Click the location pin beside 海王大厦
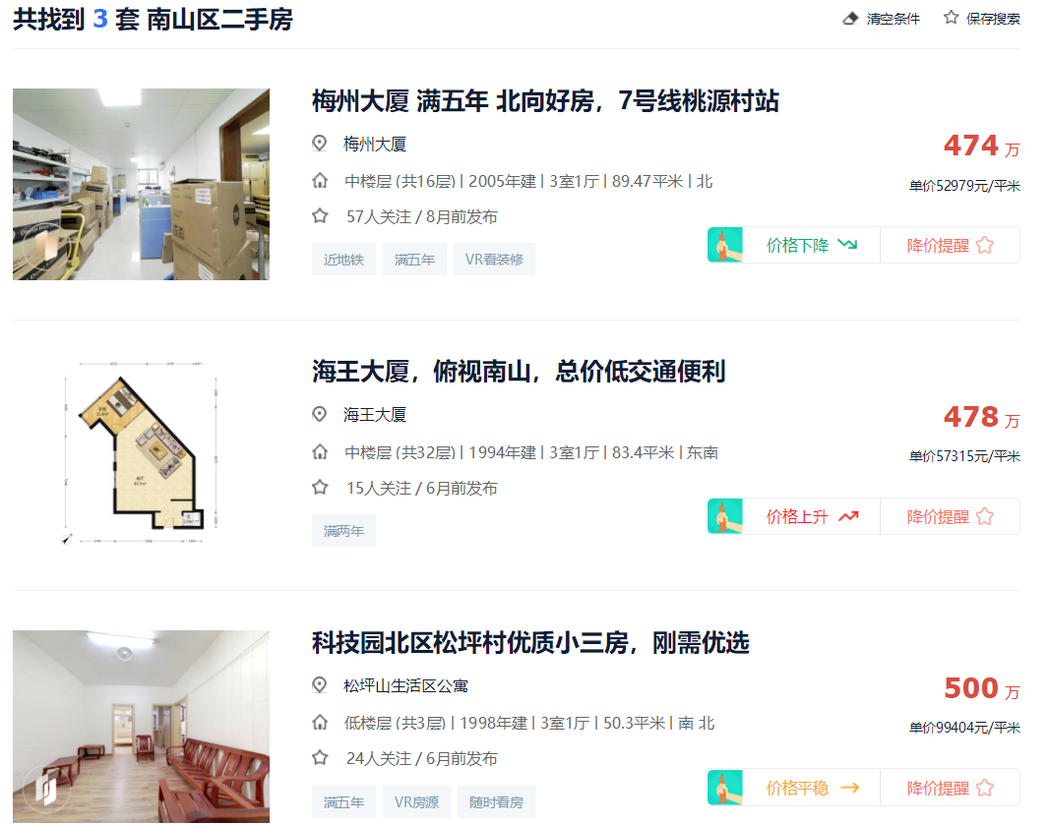The image size is (1046, 824). tap(320, 414)
